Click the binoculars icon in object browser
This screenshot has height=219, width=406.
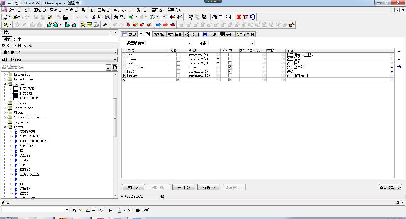[20, 46]
